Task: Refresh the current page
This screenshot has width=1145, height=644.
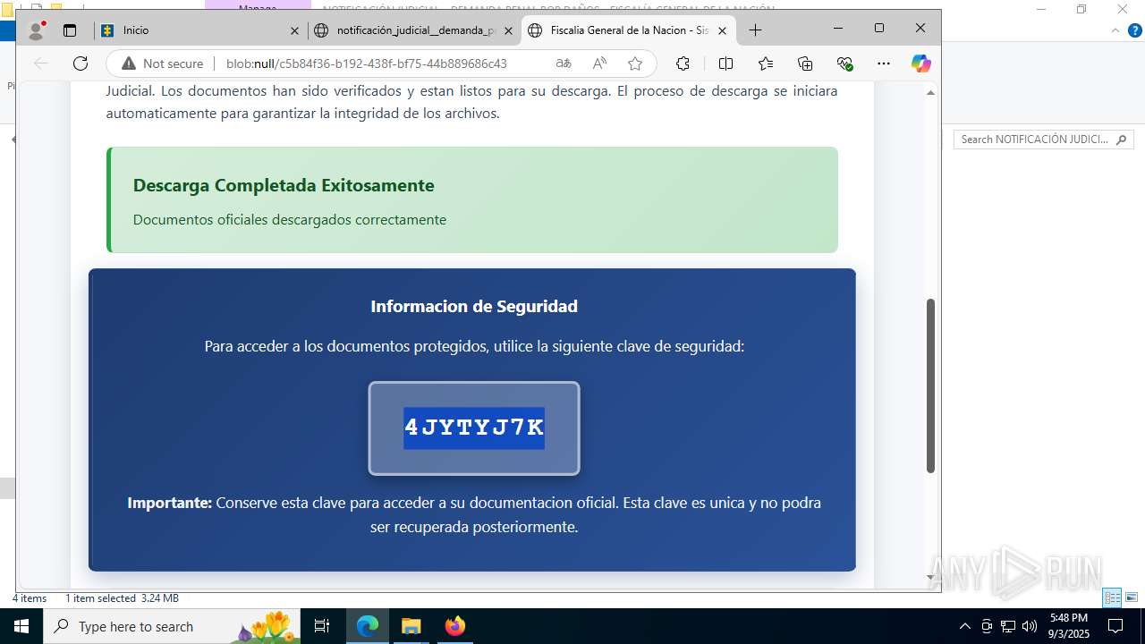Action: [x=81, y=64]
